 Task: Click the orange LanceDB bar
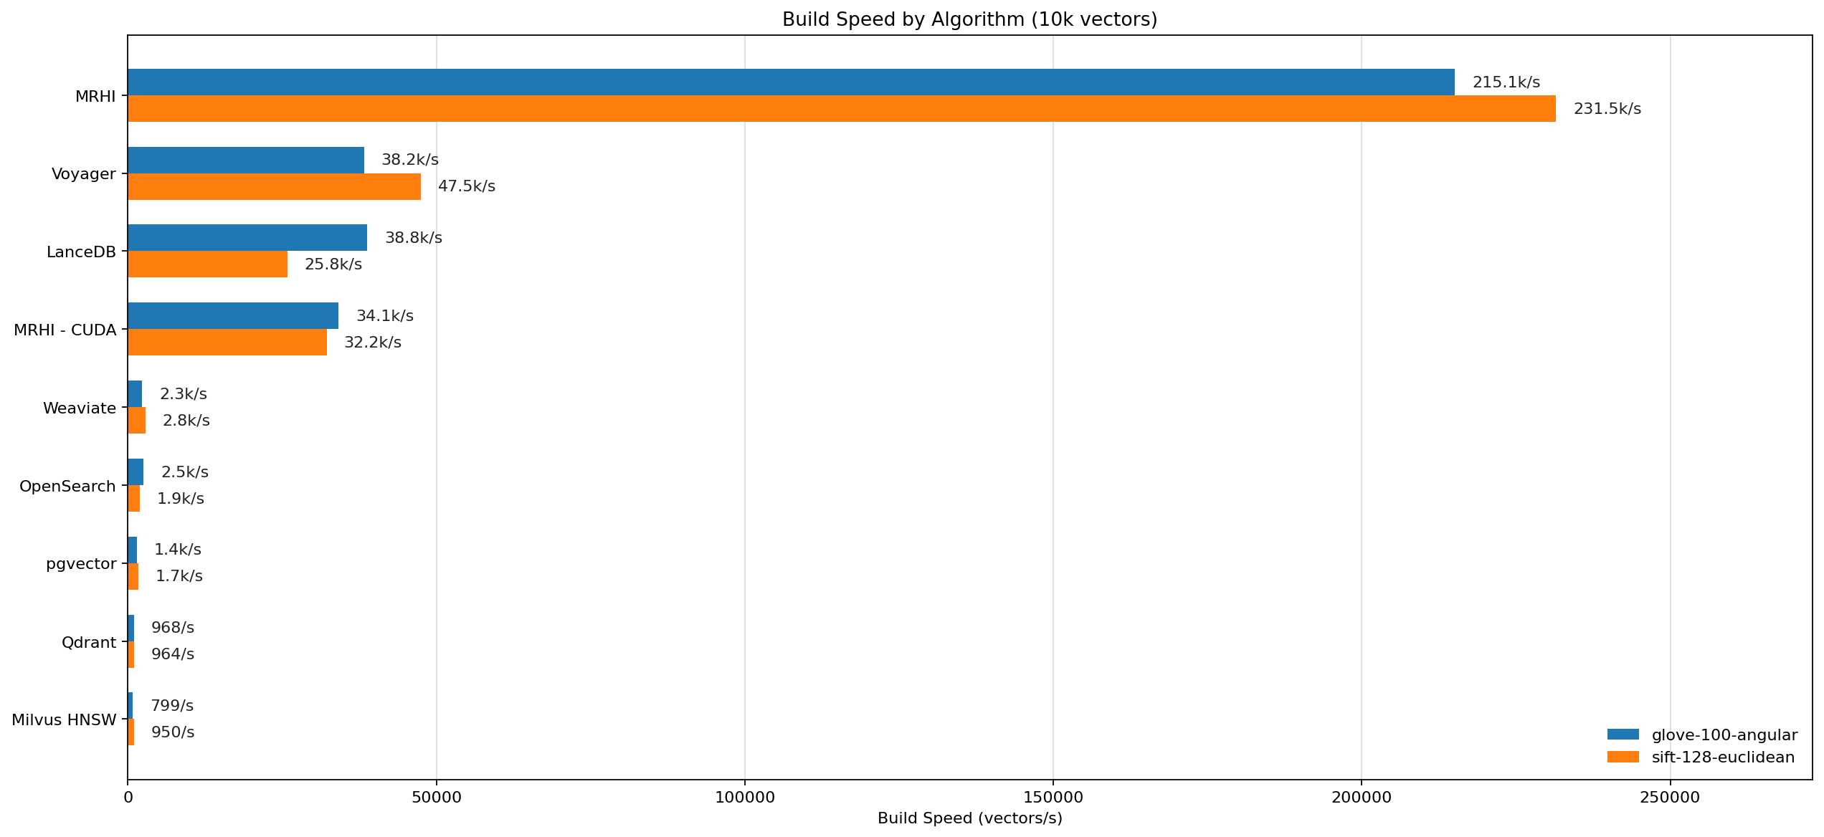208,264
